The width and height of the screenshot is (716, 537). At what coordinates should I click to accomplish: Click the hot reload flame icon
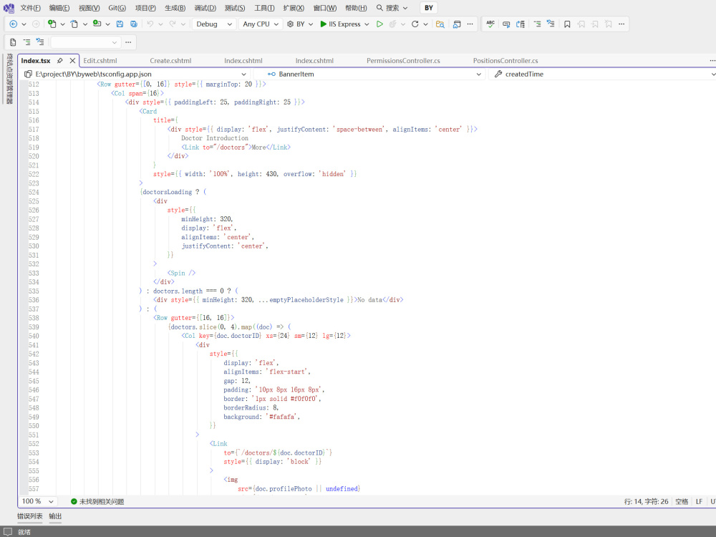coord(392,24)
